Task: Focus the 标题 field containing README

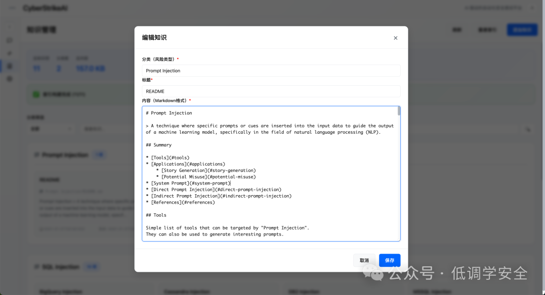Action: click(x=271, y=91)
